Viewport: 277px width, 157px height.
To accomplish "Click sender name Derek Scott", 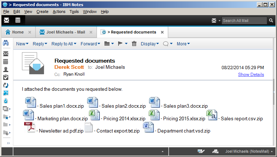I will (69, 67).
